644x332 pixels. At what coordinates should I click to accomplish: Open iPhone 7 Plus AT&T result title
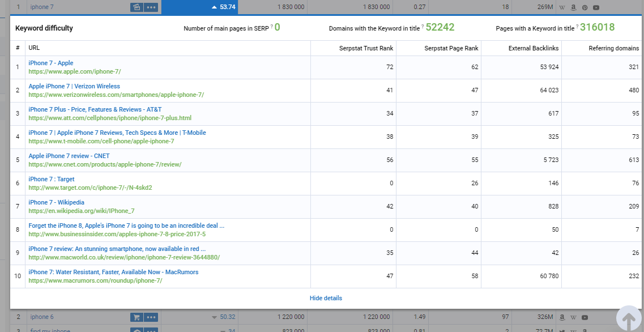coord(95,109)
